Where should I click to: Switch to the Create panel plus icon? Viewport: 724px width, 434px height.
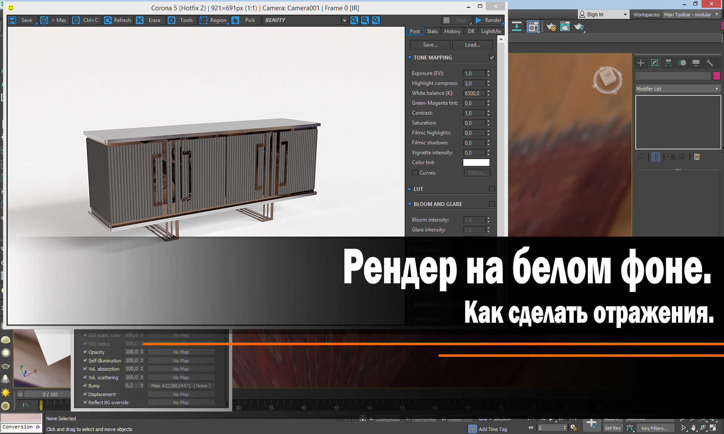point(640,63)
